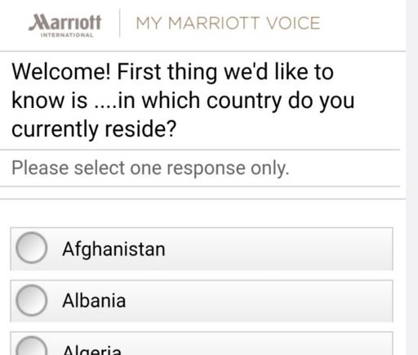Viewport: 418px width, 355px height.
Task: Click the small INTERNATIONAL text under the logo
Action: tap(67, 35)
